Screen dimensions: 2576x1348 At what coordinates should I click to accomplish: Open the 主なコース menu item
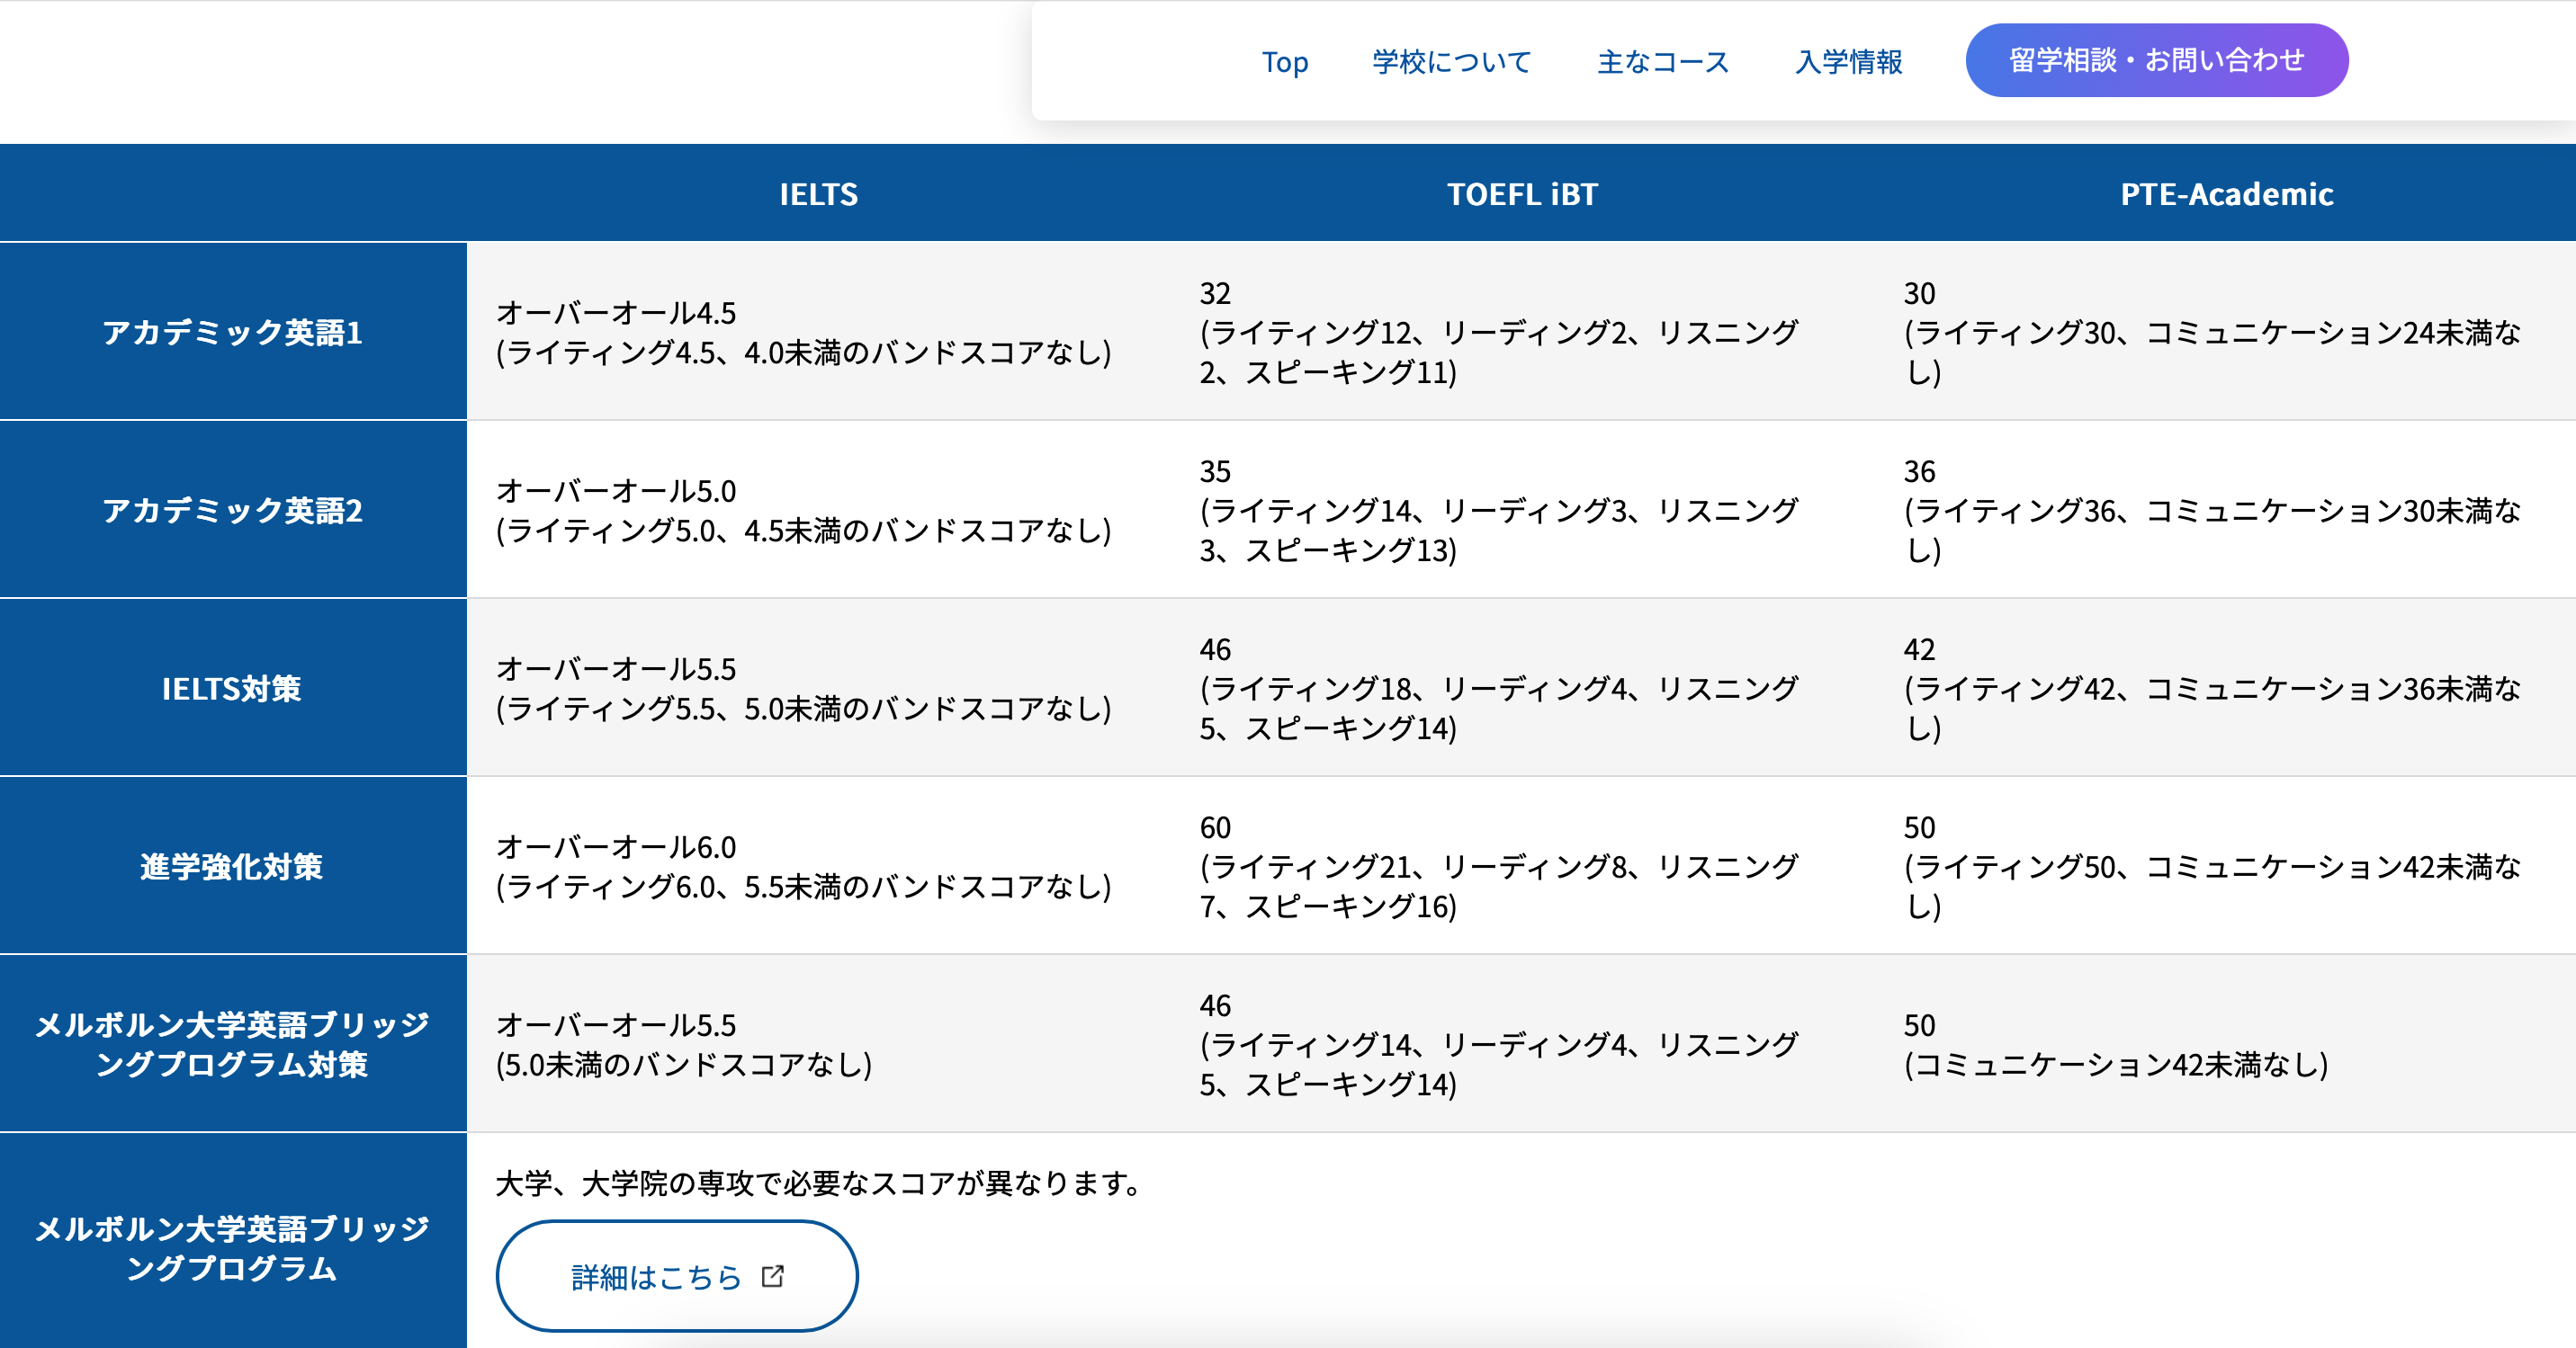[1663, 62]
